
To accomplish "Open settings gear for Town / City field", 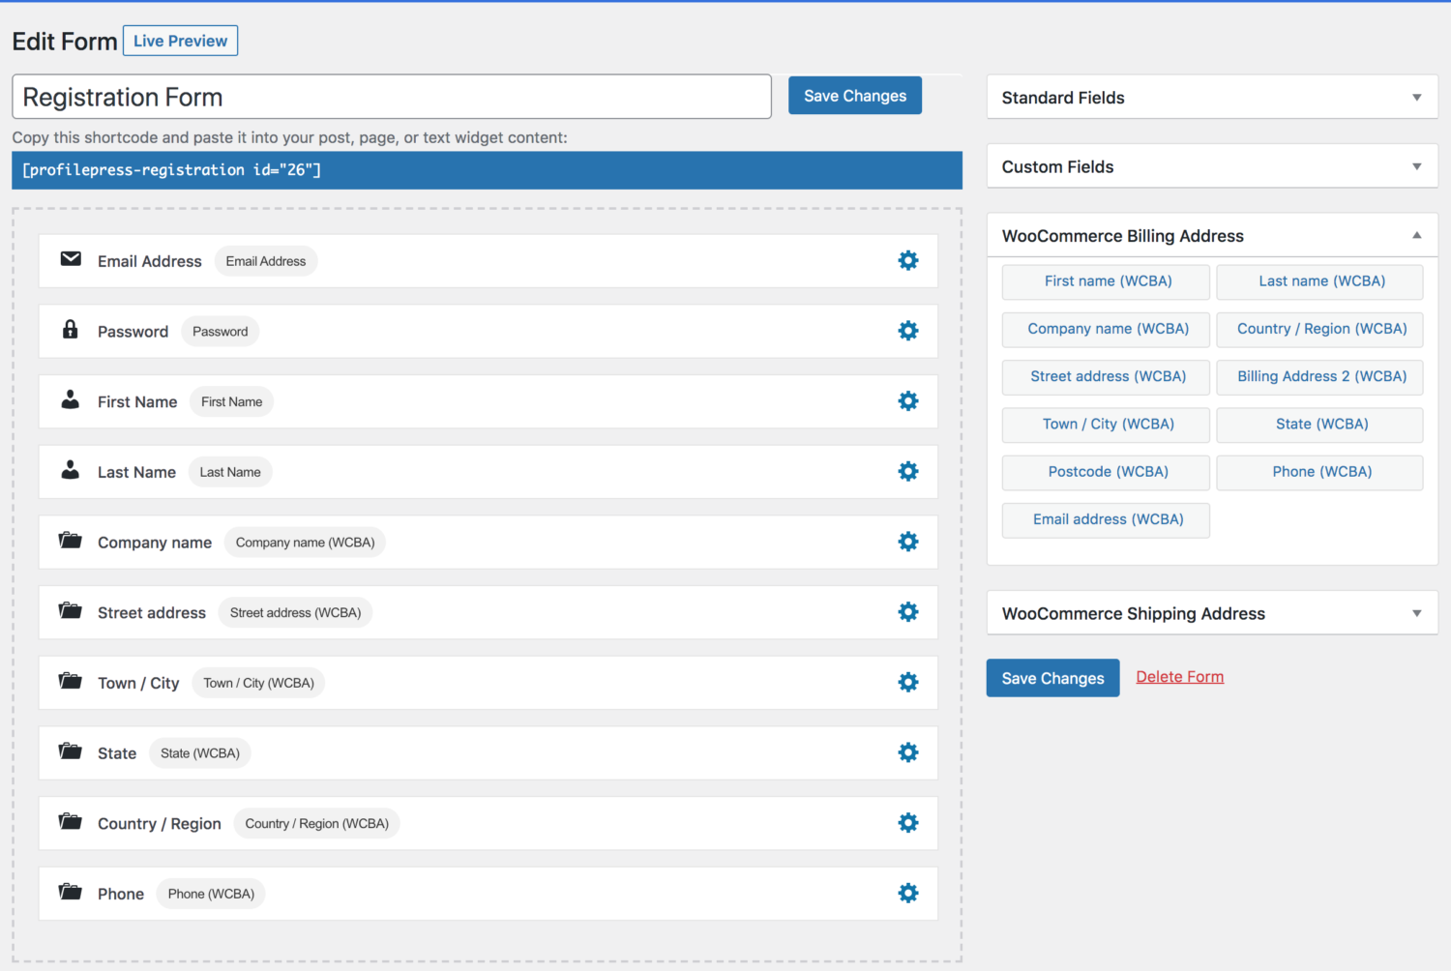I will pos(908,682).
